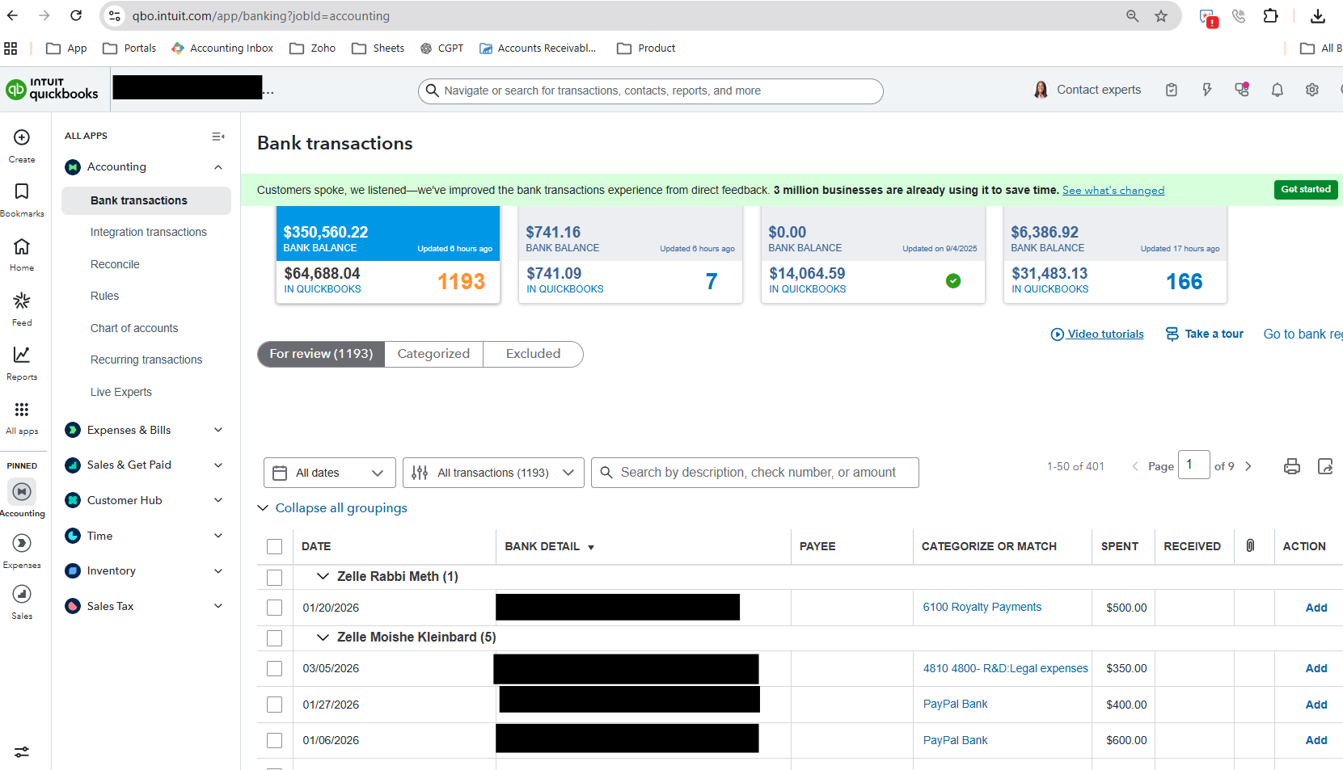Switch to the Excluded tab
The image size is (1343, 770).
coord(533,354)
